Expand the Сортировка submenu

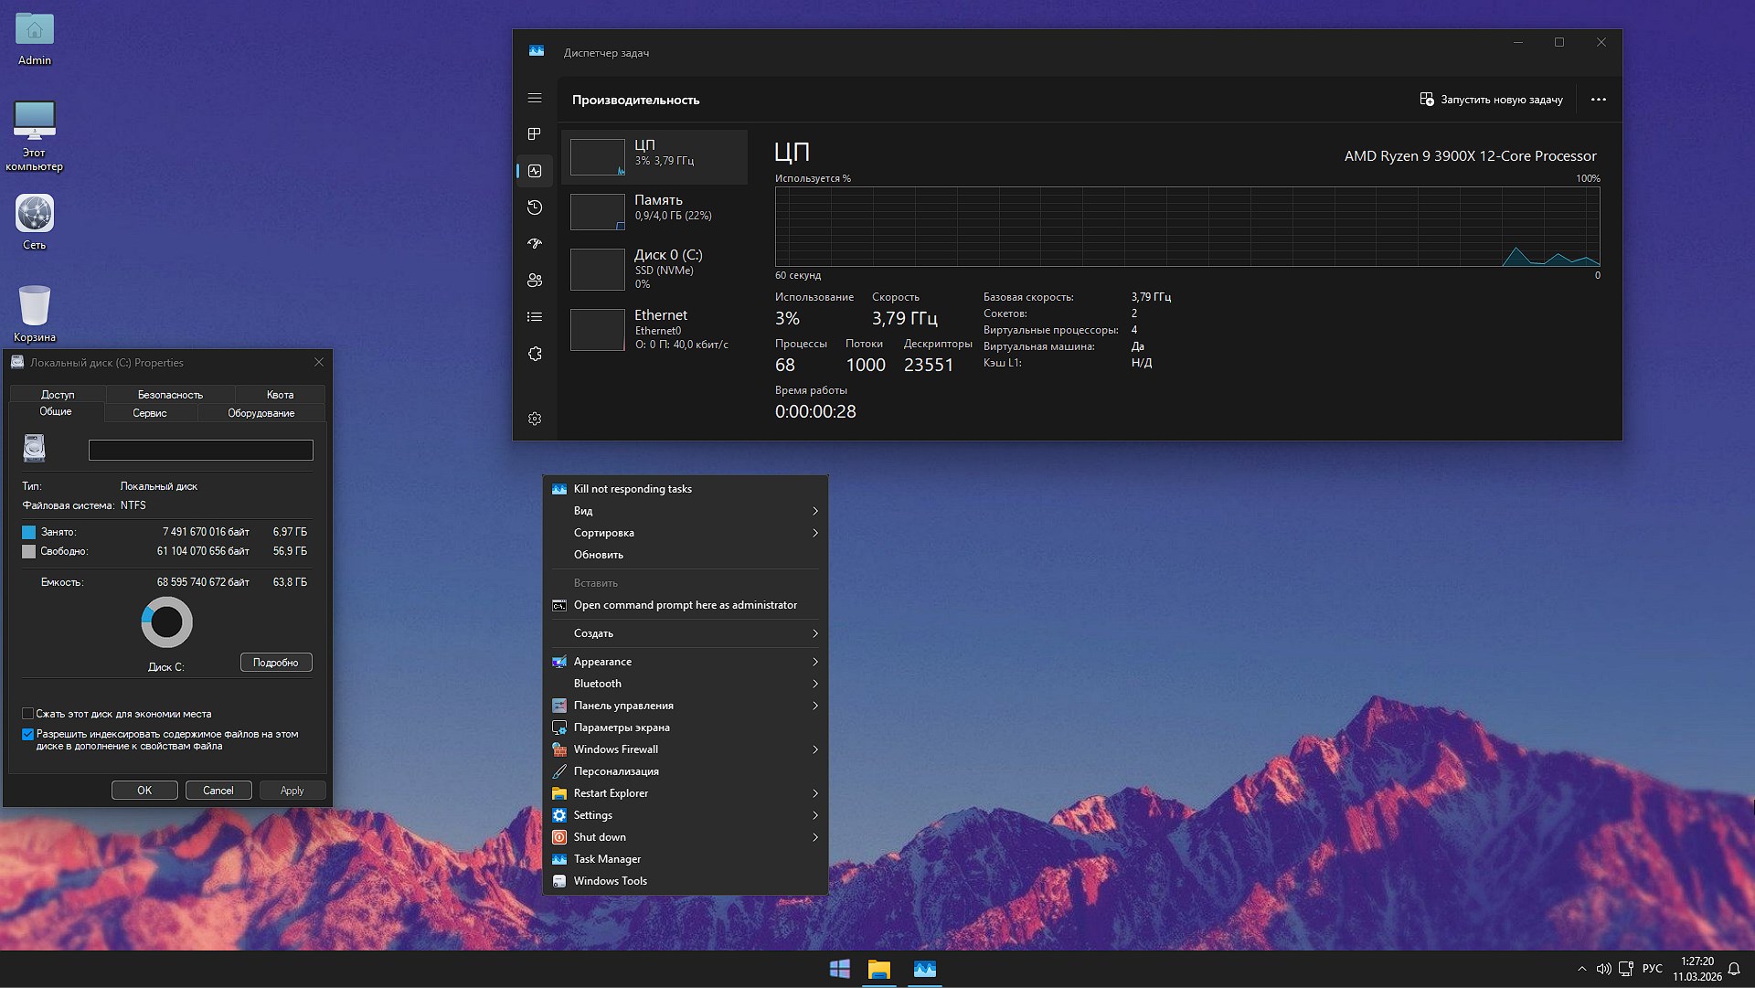(x=686, y=533)
